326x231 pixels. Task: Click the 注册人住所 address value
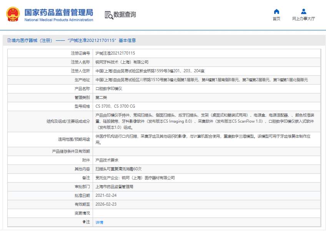point(150,71)
